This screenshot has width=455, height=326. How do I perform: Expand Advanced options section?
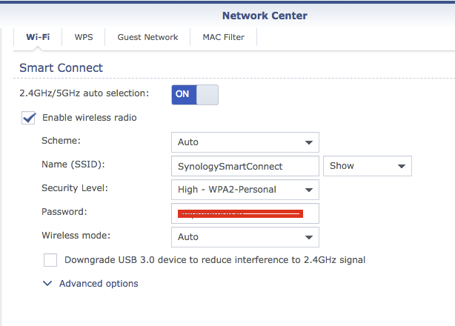pos(99,284)
